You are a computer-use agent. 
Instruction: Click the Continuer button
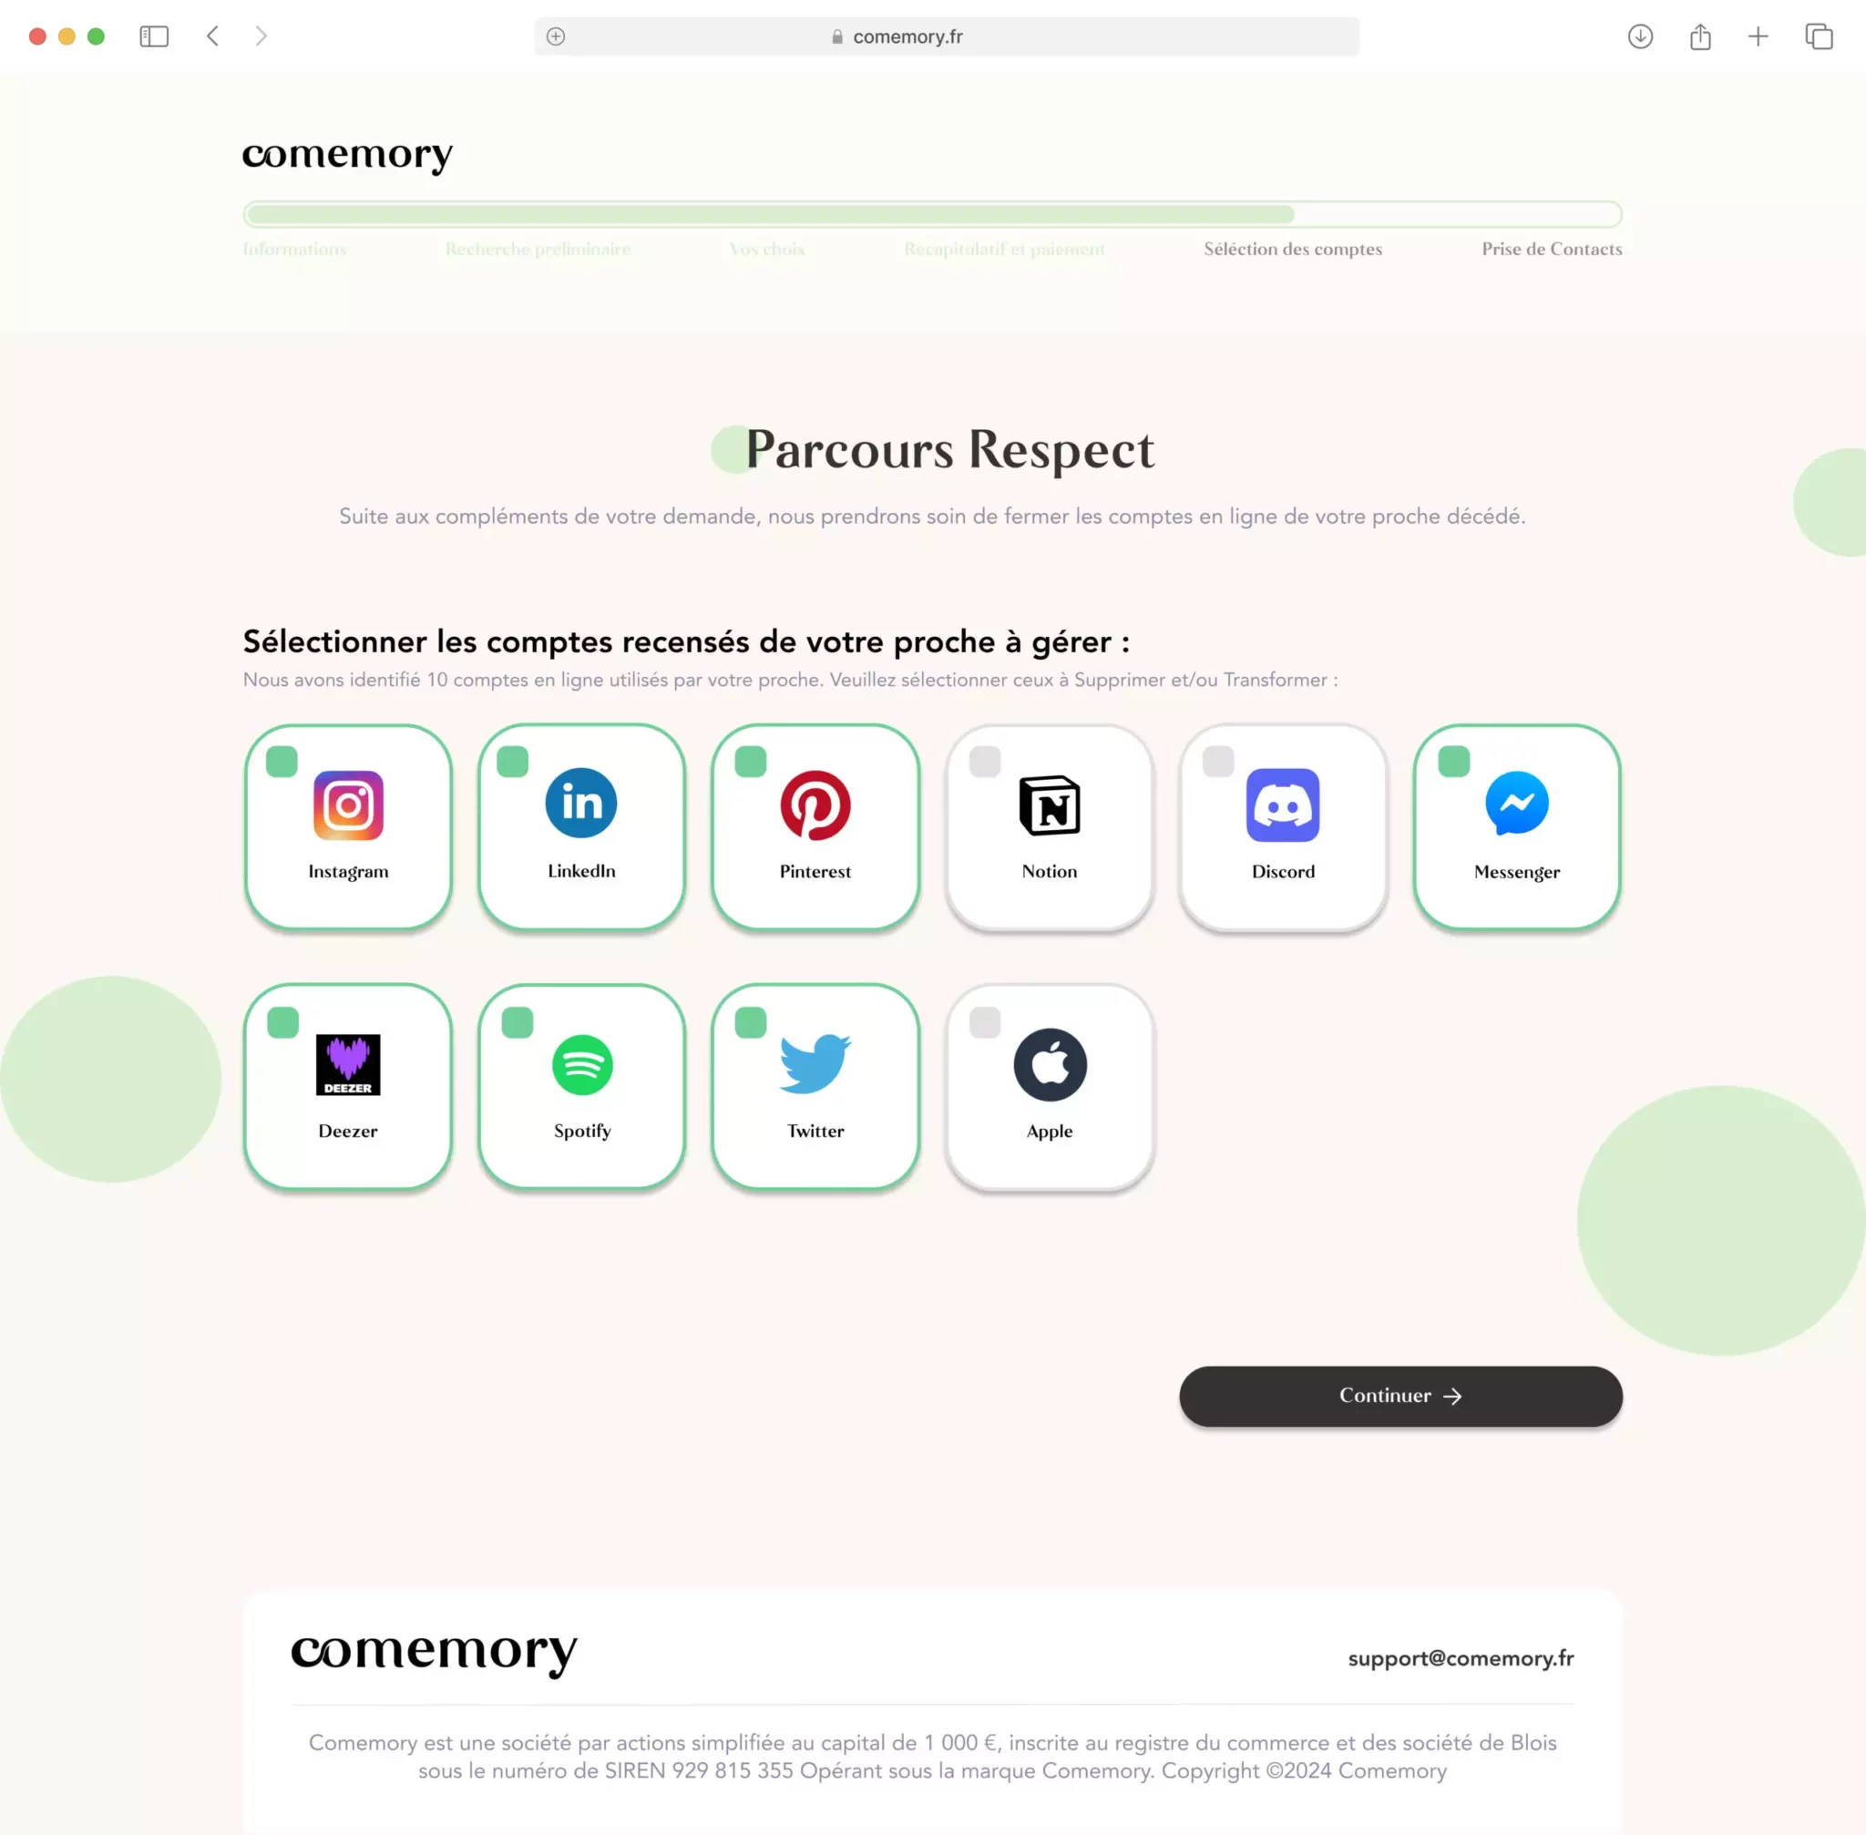coord(1400,1397)
